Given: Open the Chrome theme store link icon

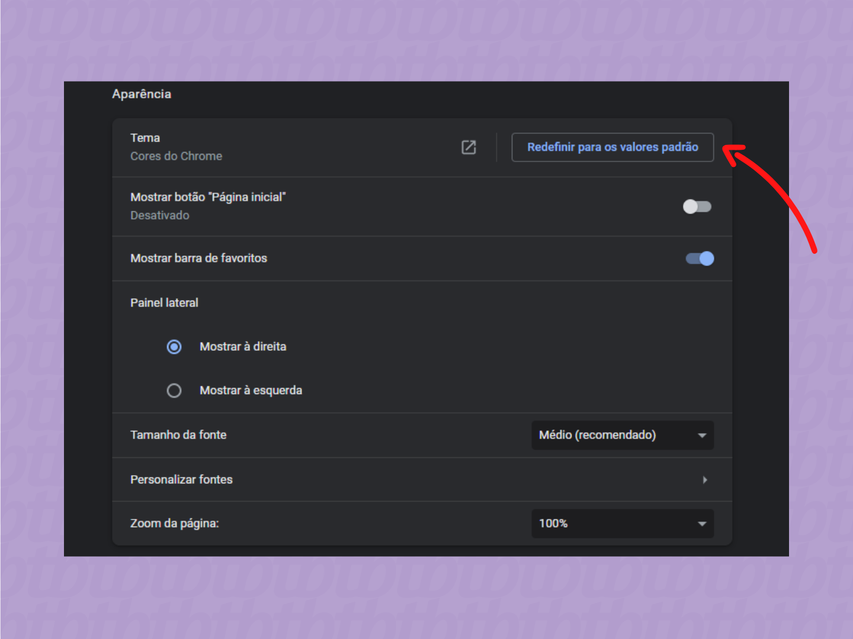Looking at the screenshot, I should [469, 147].
